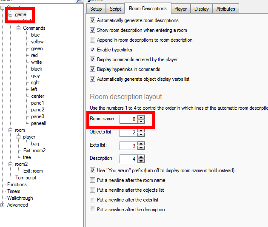Switch to the Attributes tab
Viewport: 268px width, 227px height.
[x=225, y=9]
